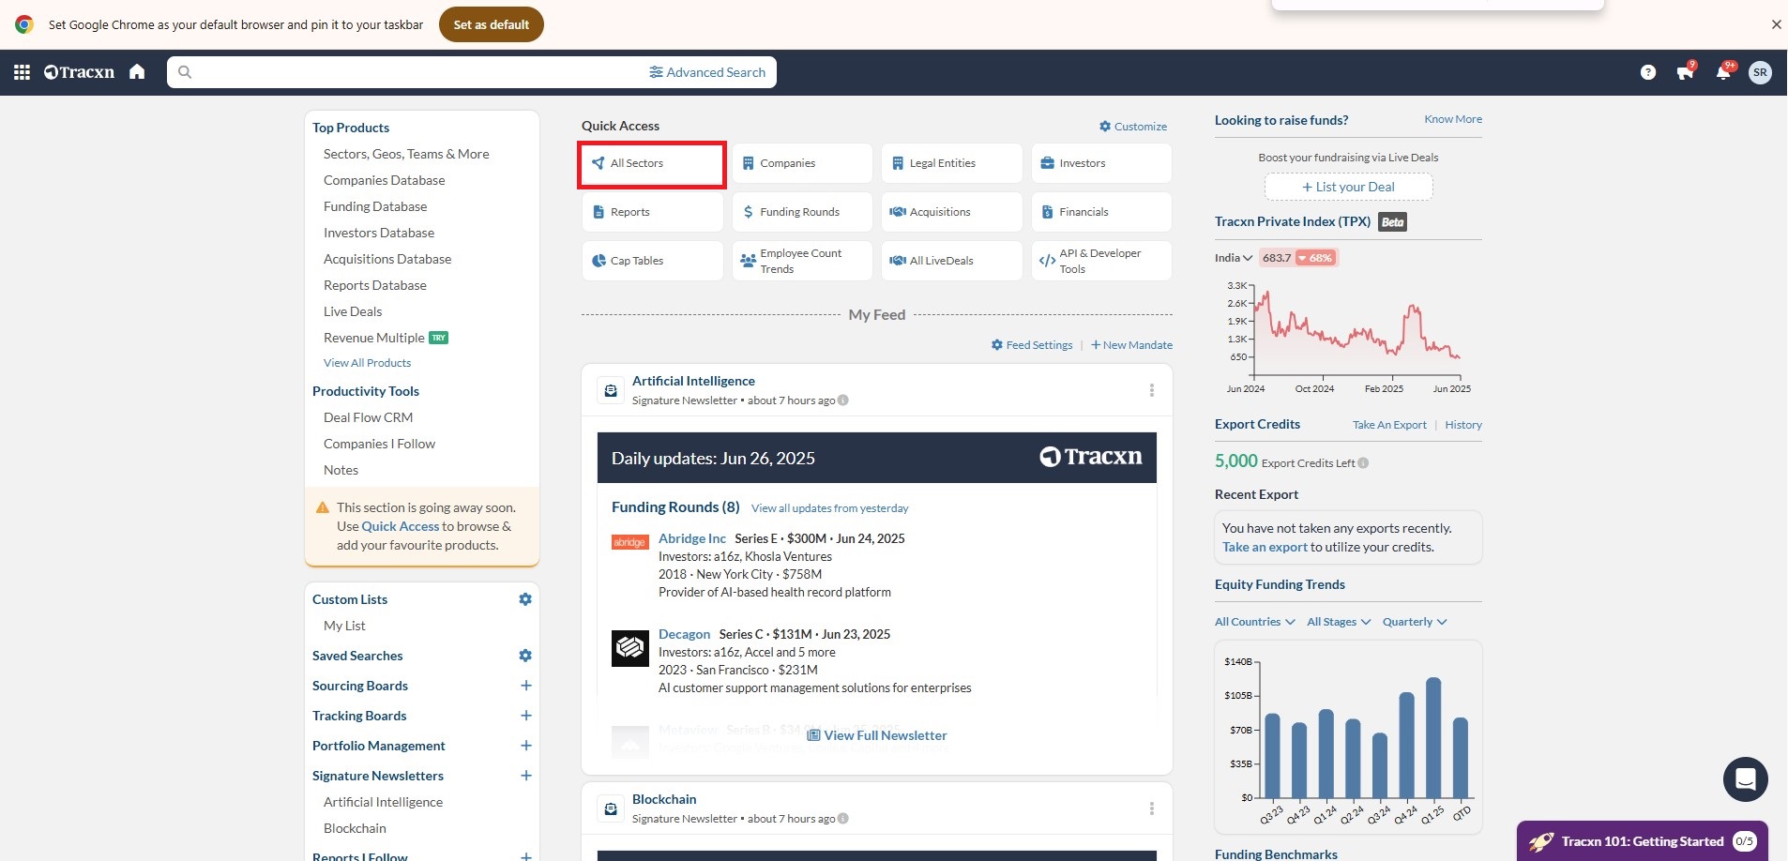Open the chat support bubble
The height and width of the screenshot is (861, 1788).
[1745, 779]
